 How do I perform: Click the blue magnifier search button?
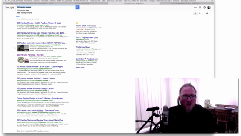pos(78,8)
